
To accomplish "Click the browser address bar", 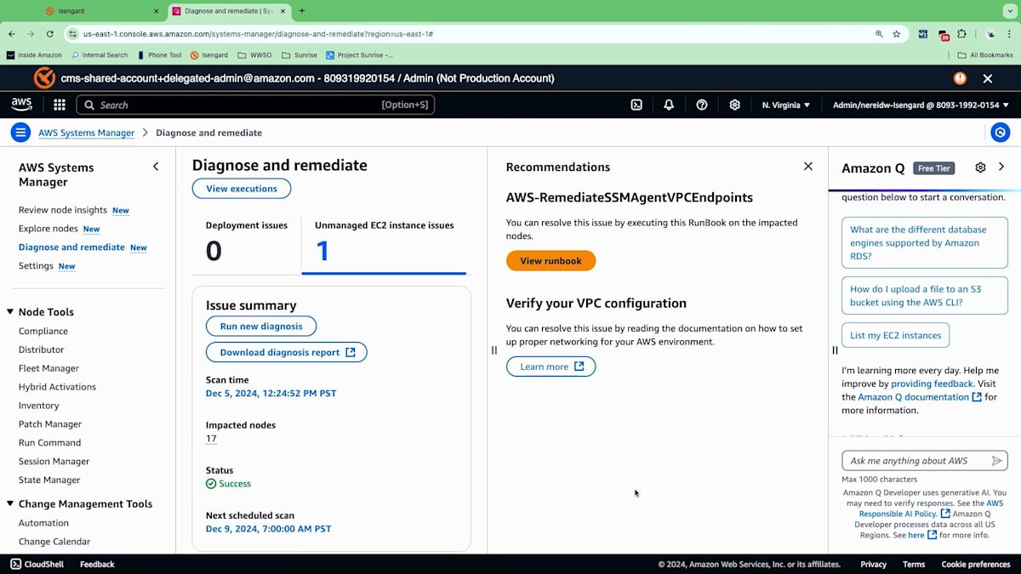I will click(x=476, y=34).
